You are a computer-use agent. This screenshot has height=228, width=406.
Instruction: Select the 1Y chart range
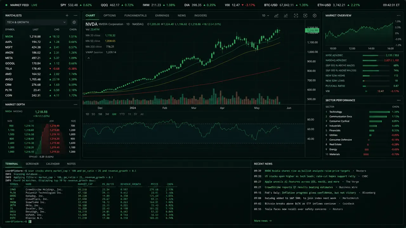[129, 114]
